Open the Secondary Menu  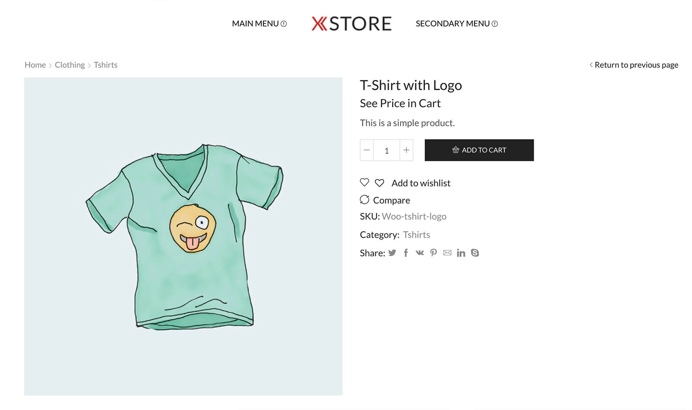tap(456, 24)
